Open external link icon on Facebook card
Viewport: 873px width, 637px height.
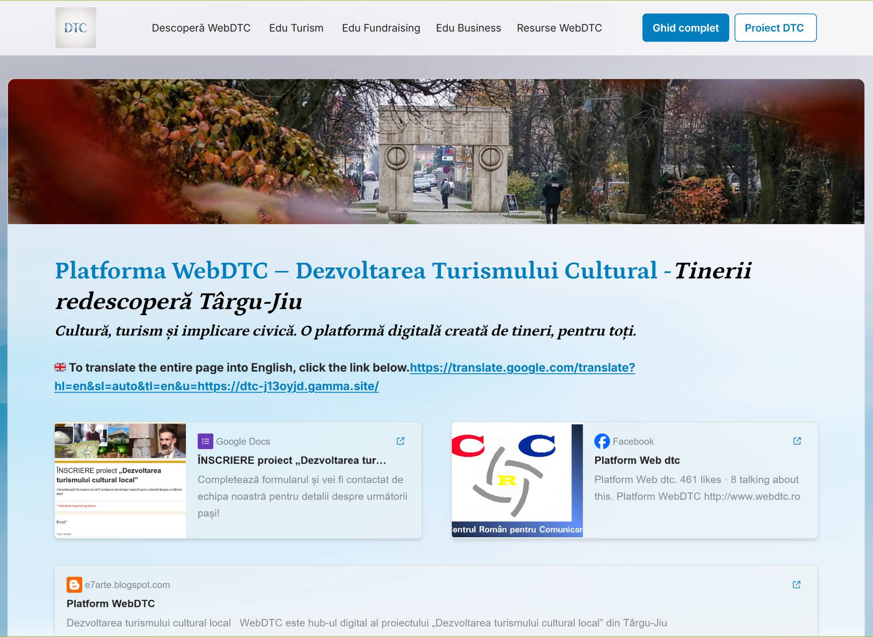coord(797,441)
